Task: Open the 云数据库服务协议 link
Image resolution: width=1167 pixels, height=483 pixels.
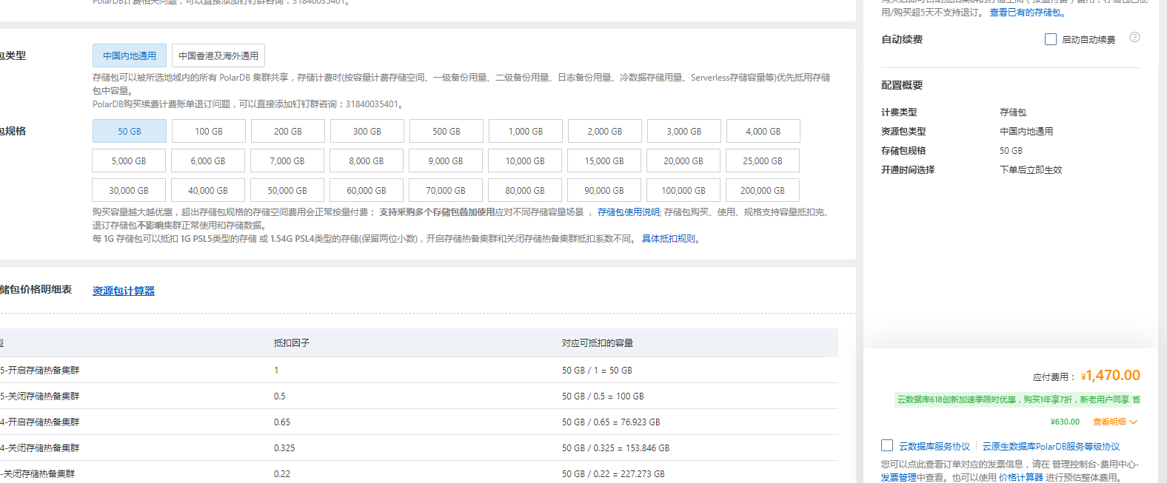Action: tap(934, 447)
